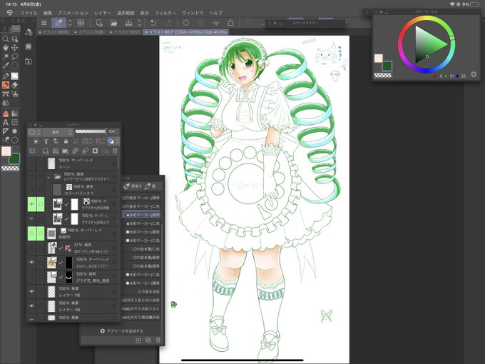The width and height of the screenshot is (485, 364).
Task: Open stepper beside the Save icon
Action: click(x=140, y=23)
